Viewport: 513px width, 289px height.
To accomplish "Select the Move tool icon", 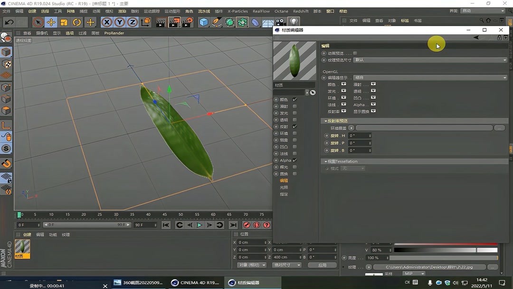I will [x=51, y=21].
